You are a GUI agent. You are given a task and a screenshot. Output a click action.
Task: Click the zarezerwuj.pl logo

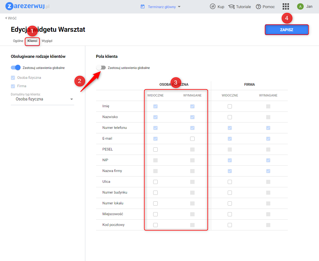pos(27,6)
